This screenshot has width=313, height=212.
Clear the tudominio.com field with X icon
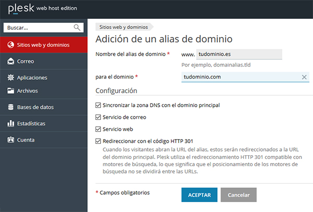pyautogui.click(x=304, y=77)
